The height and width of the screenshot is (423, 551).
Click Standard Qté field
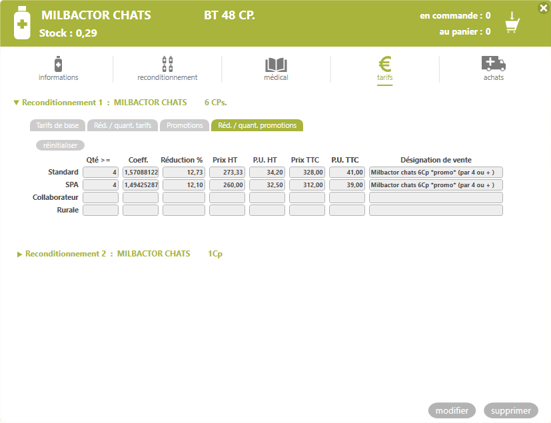[101, 172]
